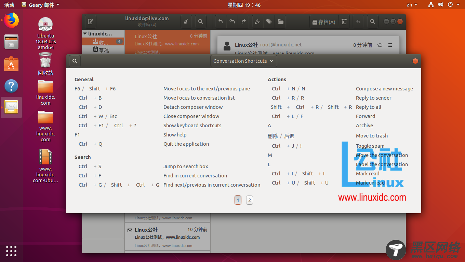Image resolution: width=465 pixels, height=262 pixels.
Task: Select the Ubuntu 18.04 LTS DVD desktop icon
Action: (45, 33)
